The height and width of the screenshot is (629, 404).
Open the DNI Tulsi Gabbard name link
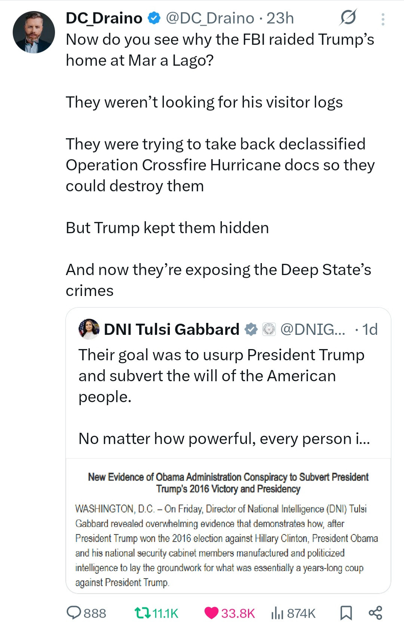171,329
